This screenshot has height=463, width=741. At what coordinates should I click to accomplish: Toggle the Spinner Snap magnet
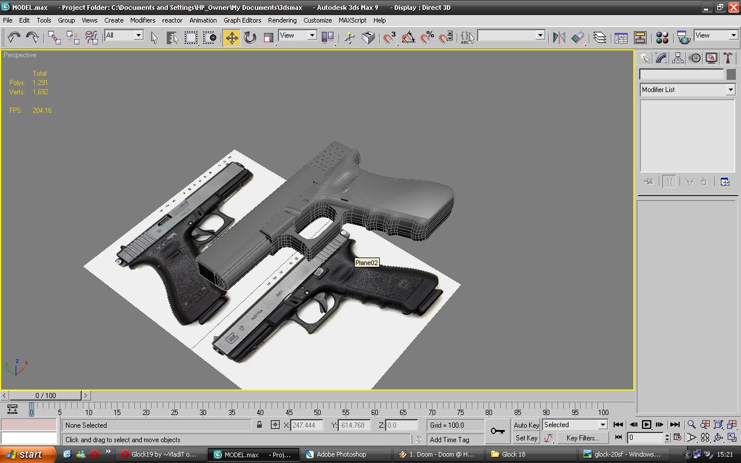[x=446, y=38]
